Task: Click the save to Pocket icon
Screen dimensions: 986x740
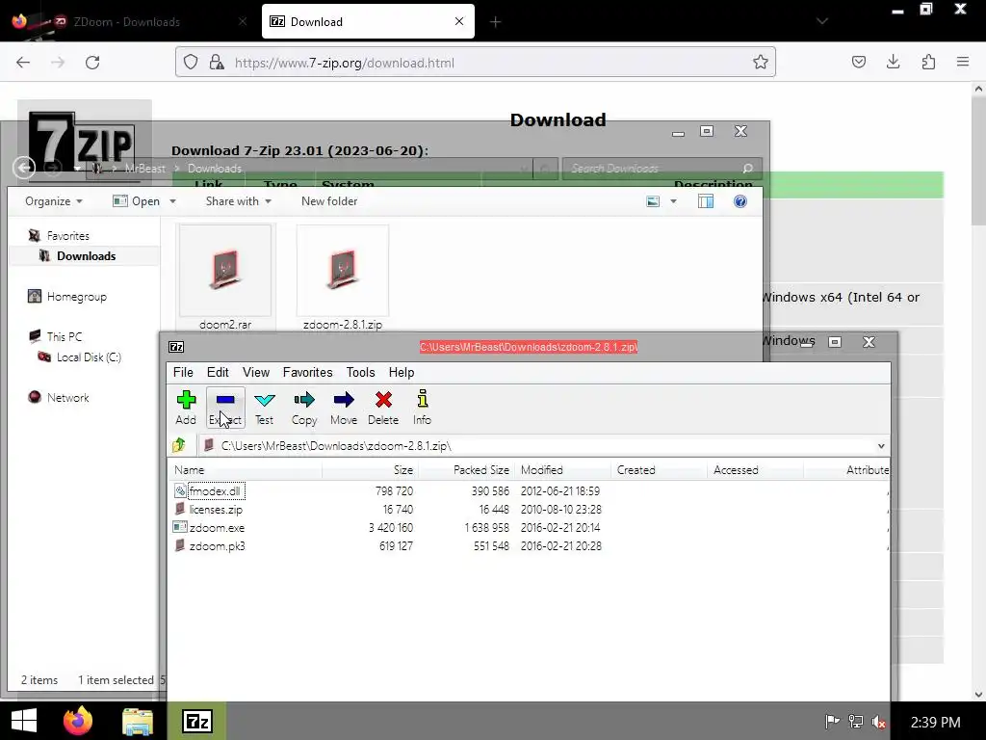Action: [858, 62]
